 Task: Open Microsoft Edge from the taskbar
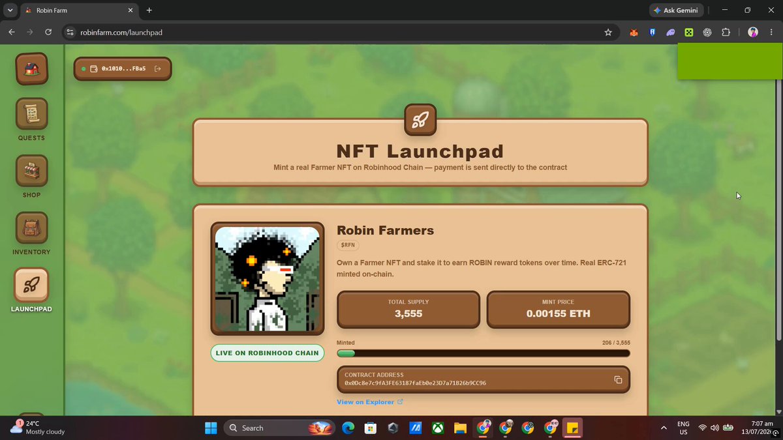click(347, 428)
